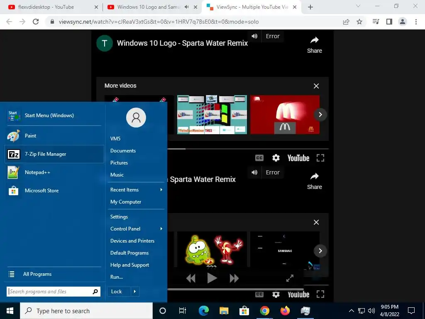The image size is (425, 319).
Task: Open Paint from the start menu
Action: coord(54,136)
